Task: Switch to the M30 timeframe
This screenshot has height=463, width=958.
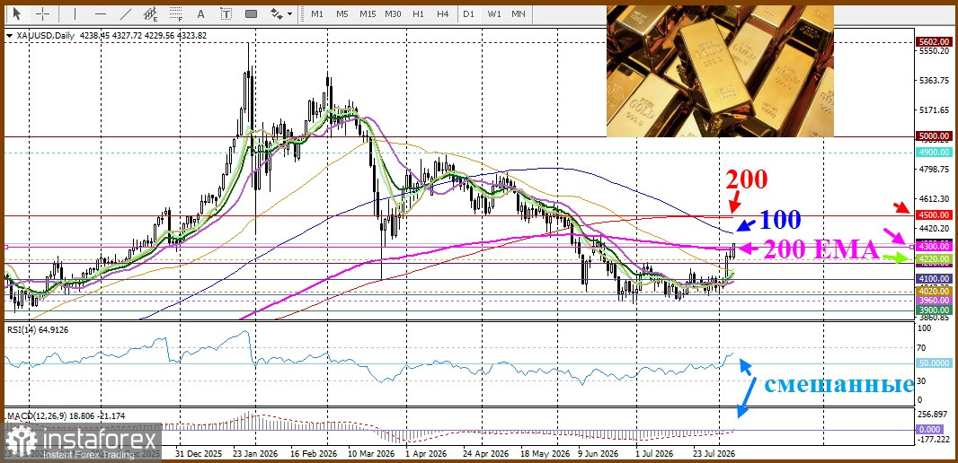Action: point(393,13)
